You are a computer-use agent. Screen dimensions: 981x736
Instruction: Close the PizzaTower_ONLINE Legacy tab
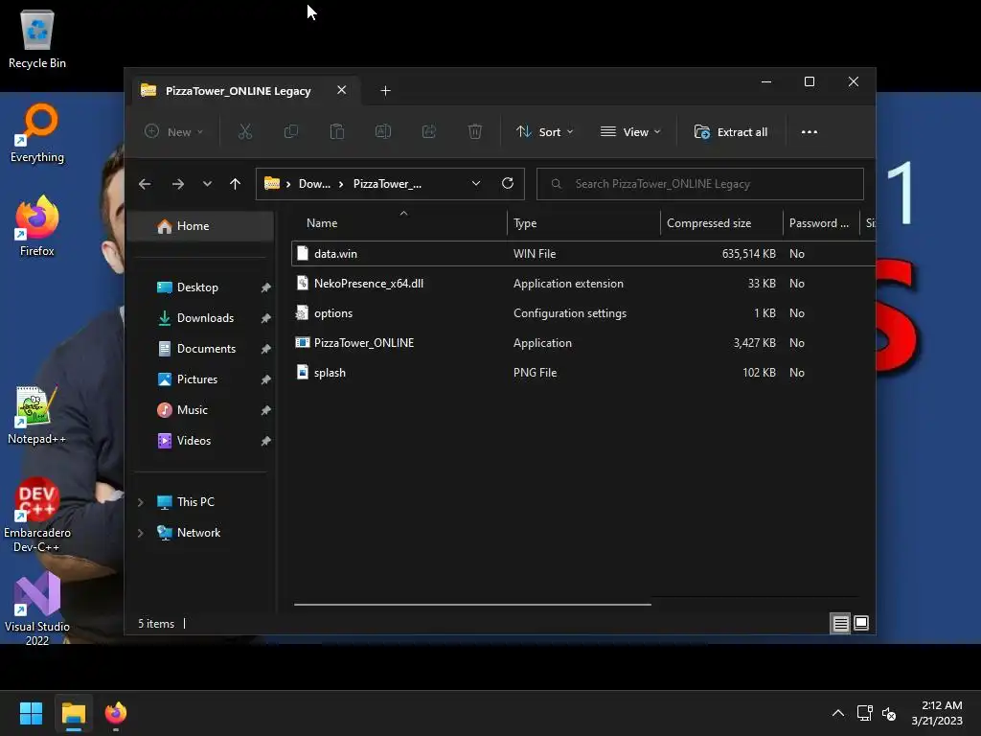point(342,90)
